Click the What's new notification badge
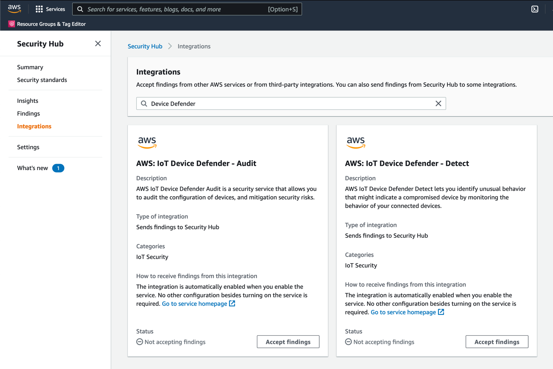Screen dimensions: 553x369 tap(58, 168)
